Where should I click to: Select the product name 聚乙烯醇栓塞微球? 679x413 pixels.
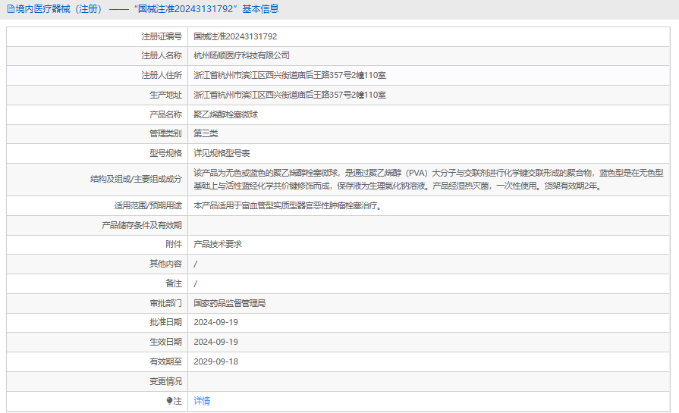coord(225,114)
